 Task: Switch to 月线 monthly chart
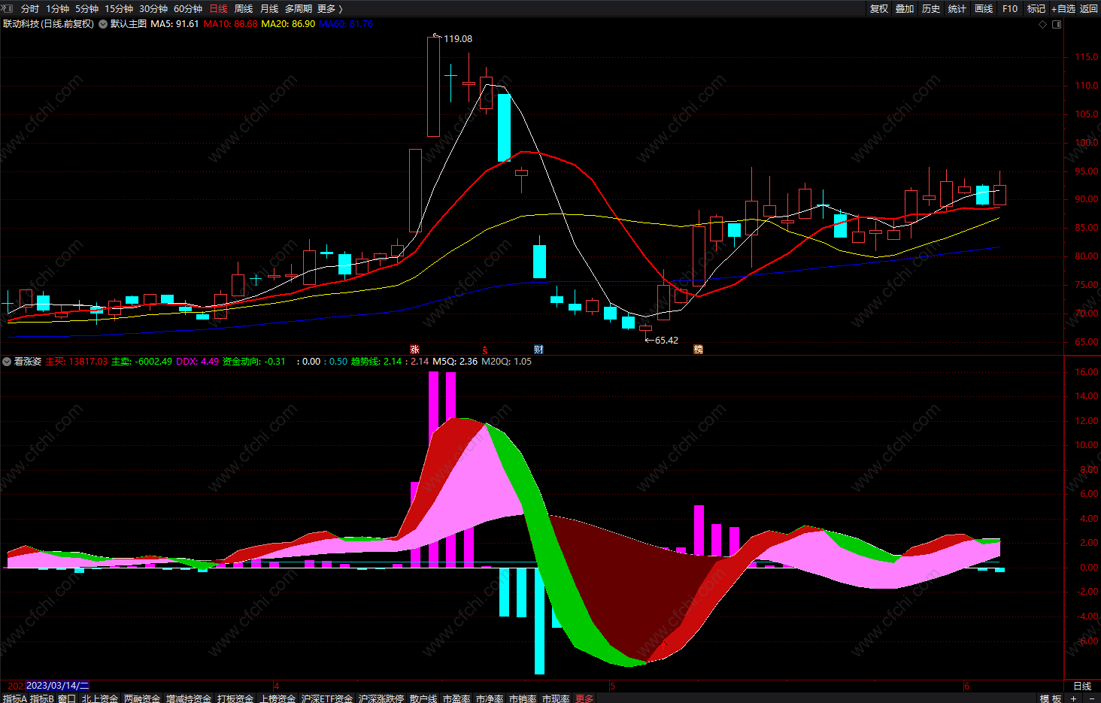269,9
